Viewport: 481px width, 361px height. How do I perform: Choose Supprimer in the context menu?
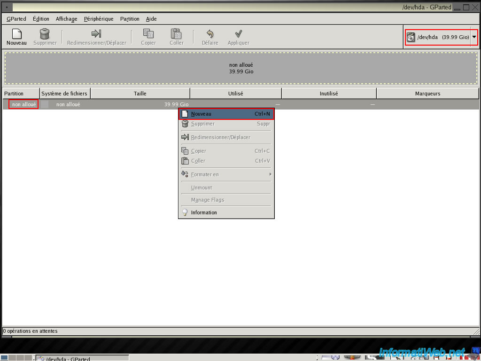[226, 124]
